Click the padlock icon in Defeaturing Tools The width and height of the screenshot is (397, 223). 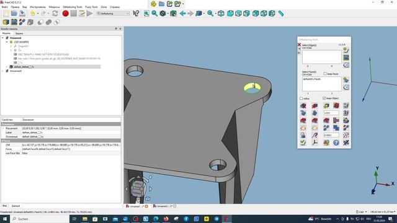pos(303,135)
